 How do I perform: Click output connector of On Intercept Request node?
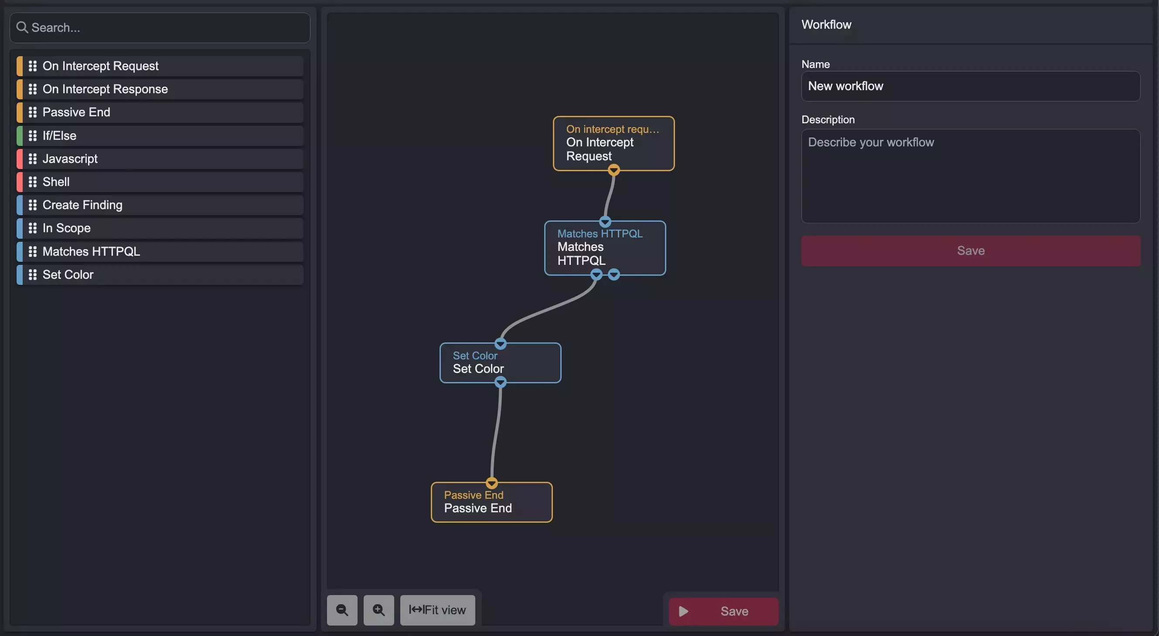(x=614, y=170)
